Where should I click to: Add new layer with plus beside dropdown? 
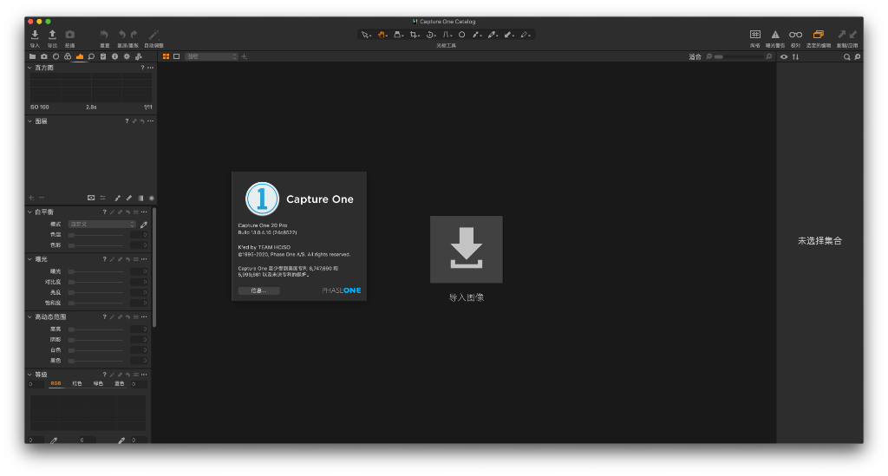pyautogui.click(x=244, y=56)
